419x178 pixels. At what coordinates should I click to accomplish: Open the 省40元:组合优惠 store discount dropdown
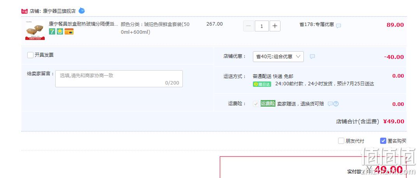pos(278,57)
